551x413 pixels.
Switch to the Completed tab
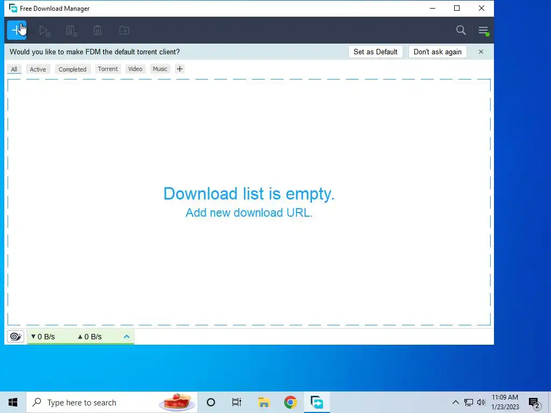pos(73,69)
